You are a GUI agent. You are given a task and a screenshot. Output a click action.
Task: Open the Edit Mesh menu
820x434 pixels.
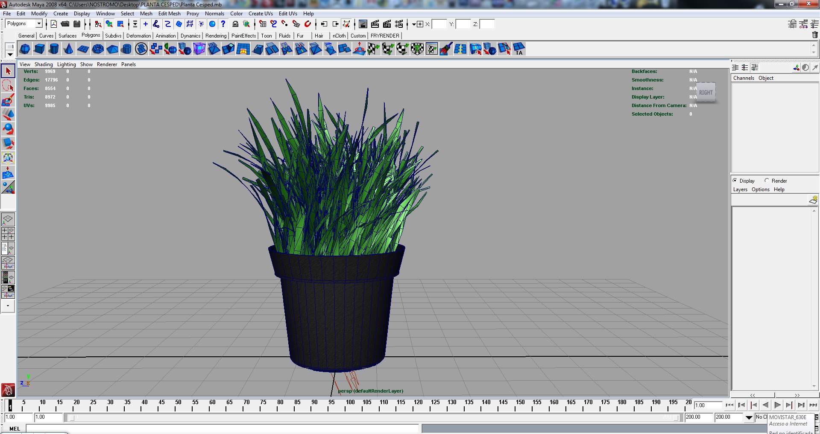(x=169, y=14)
